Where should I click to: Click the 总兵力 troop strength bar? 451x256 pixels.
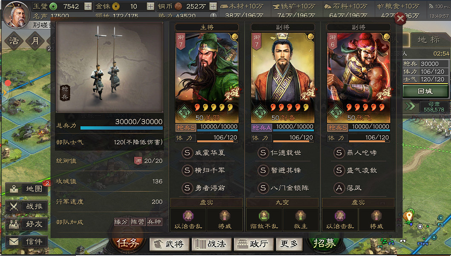pyautogui.click(x=121, y=128)
